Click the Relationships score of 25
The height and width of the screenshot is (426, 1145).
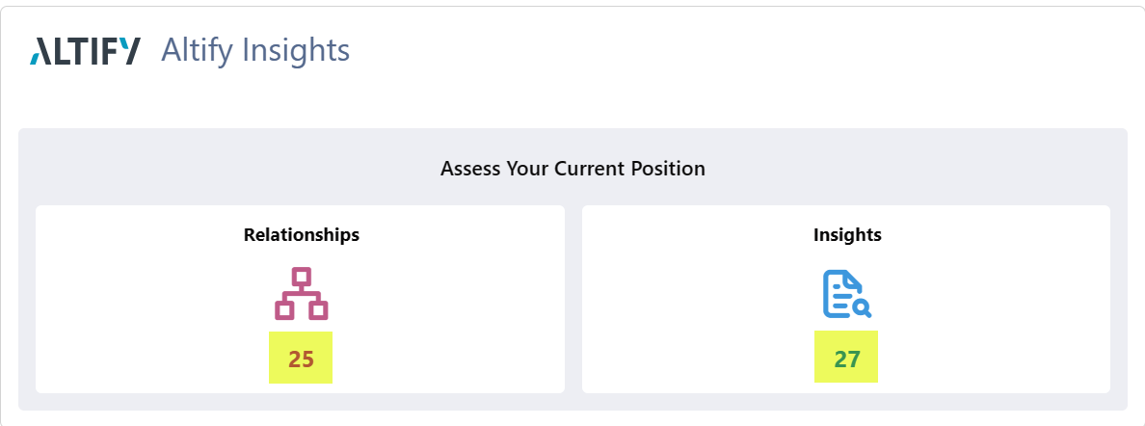coord(301,359)
